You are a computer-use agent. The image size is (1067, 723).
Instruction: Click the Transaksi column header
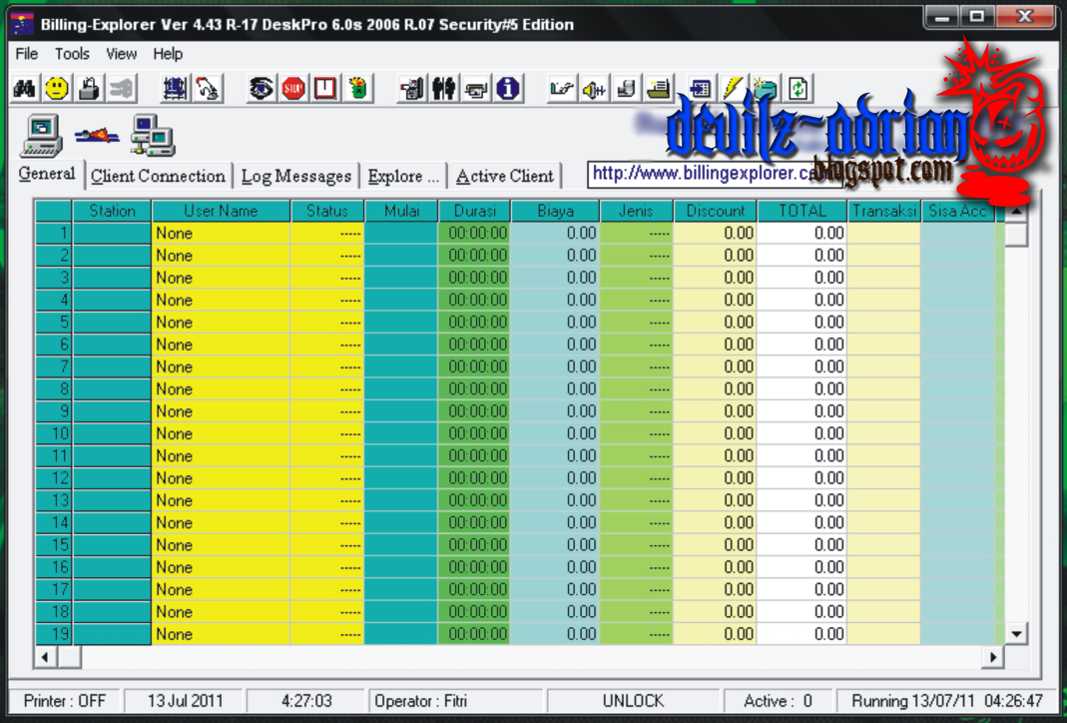pyautogui.click(x=884, y=211)
